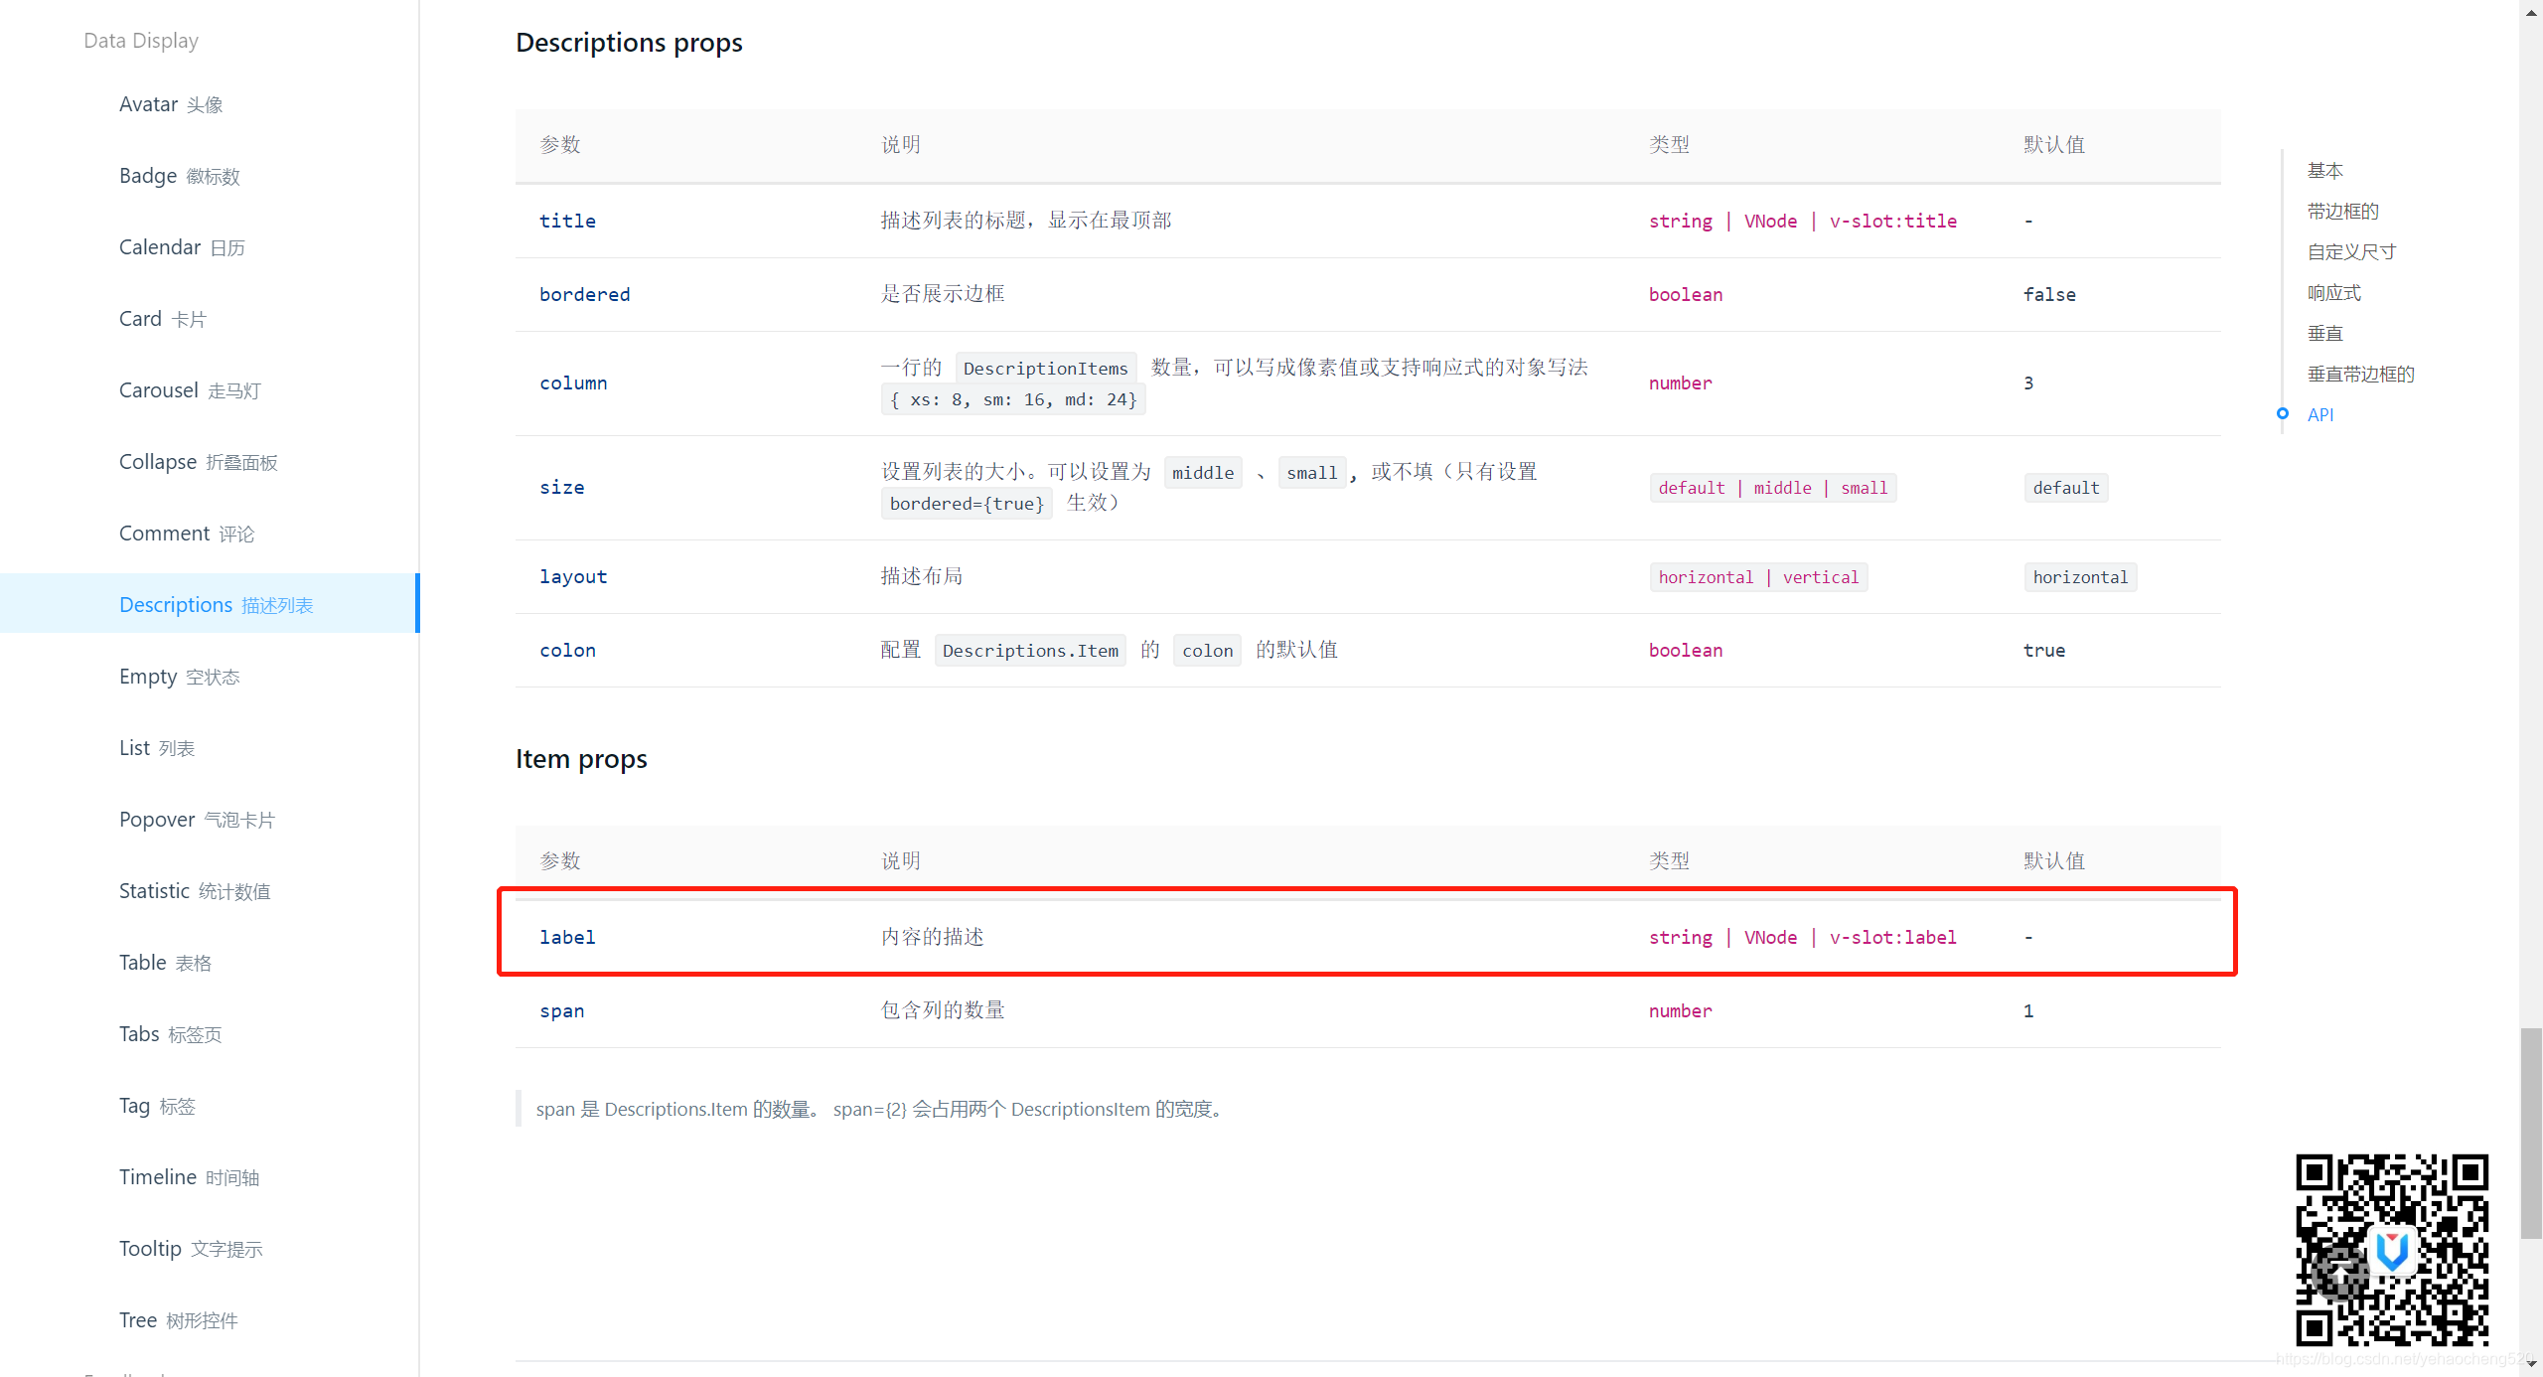The height and width of the screenshot is (1377, 2543).
Task: View the Tree 树形控件 docs
Action: point(178,1319)
